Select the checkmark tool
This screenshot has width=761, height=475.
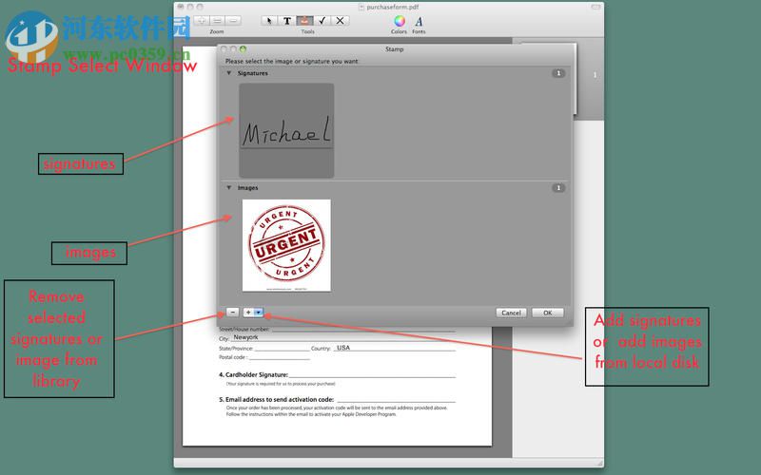coord(322,20)
